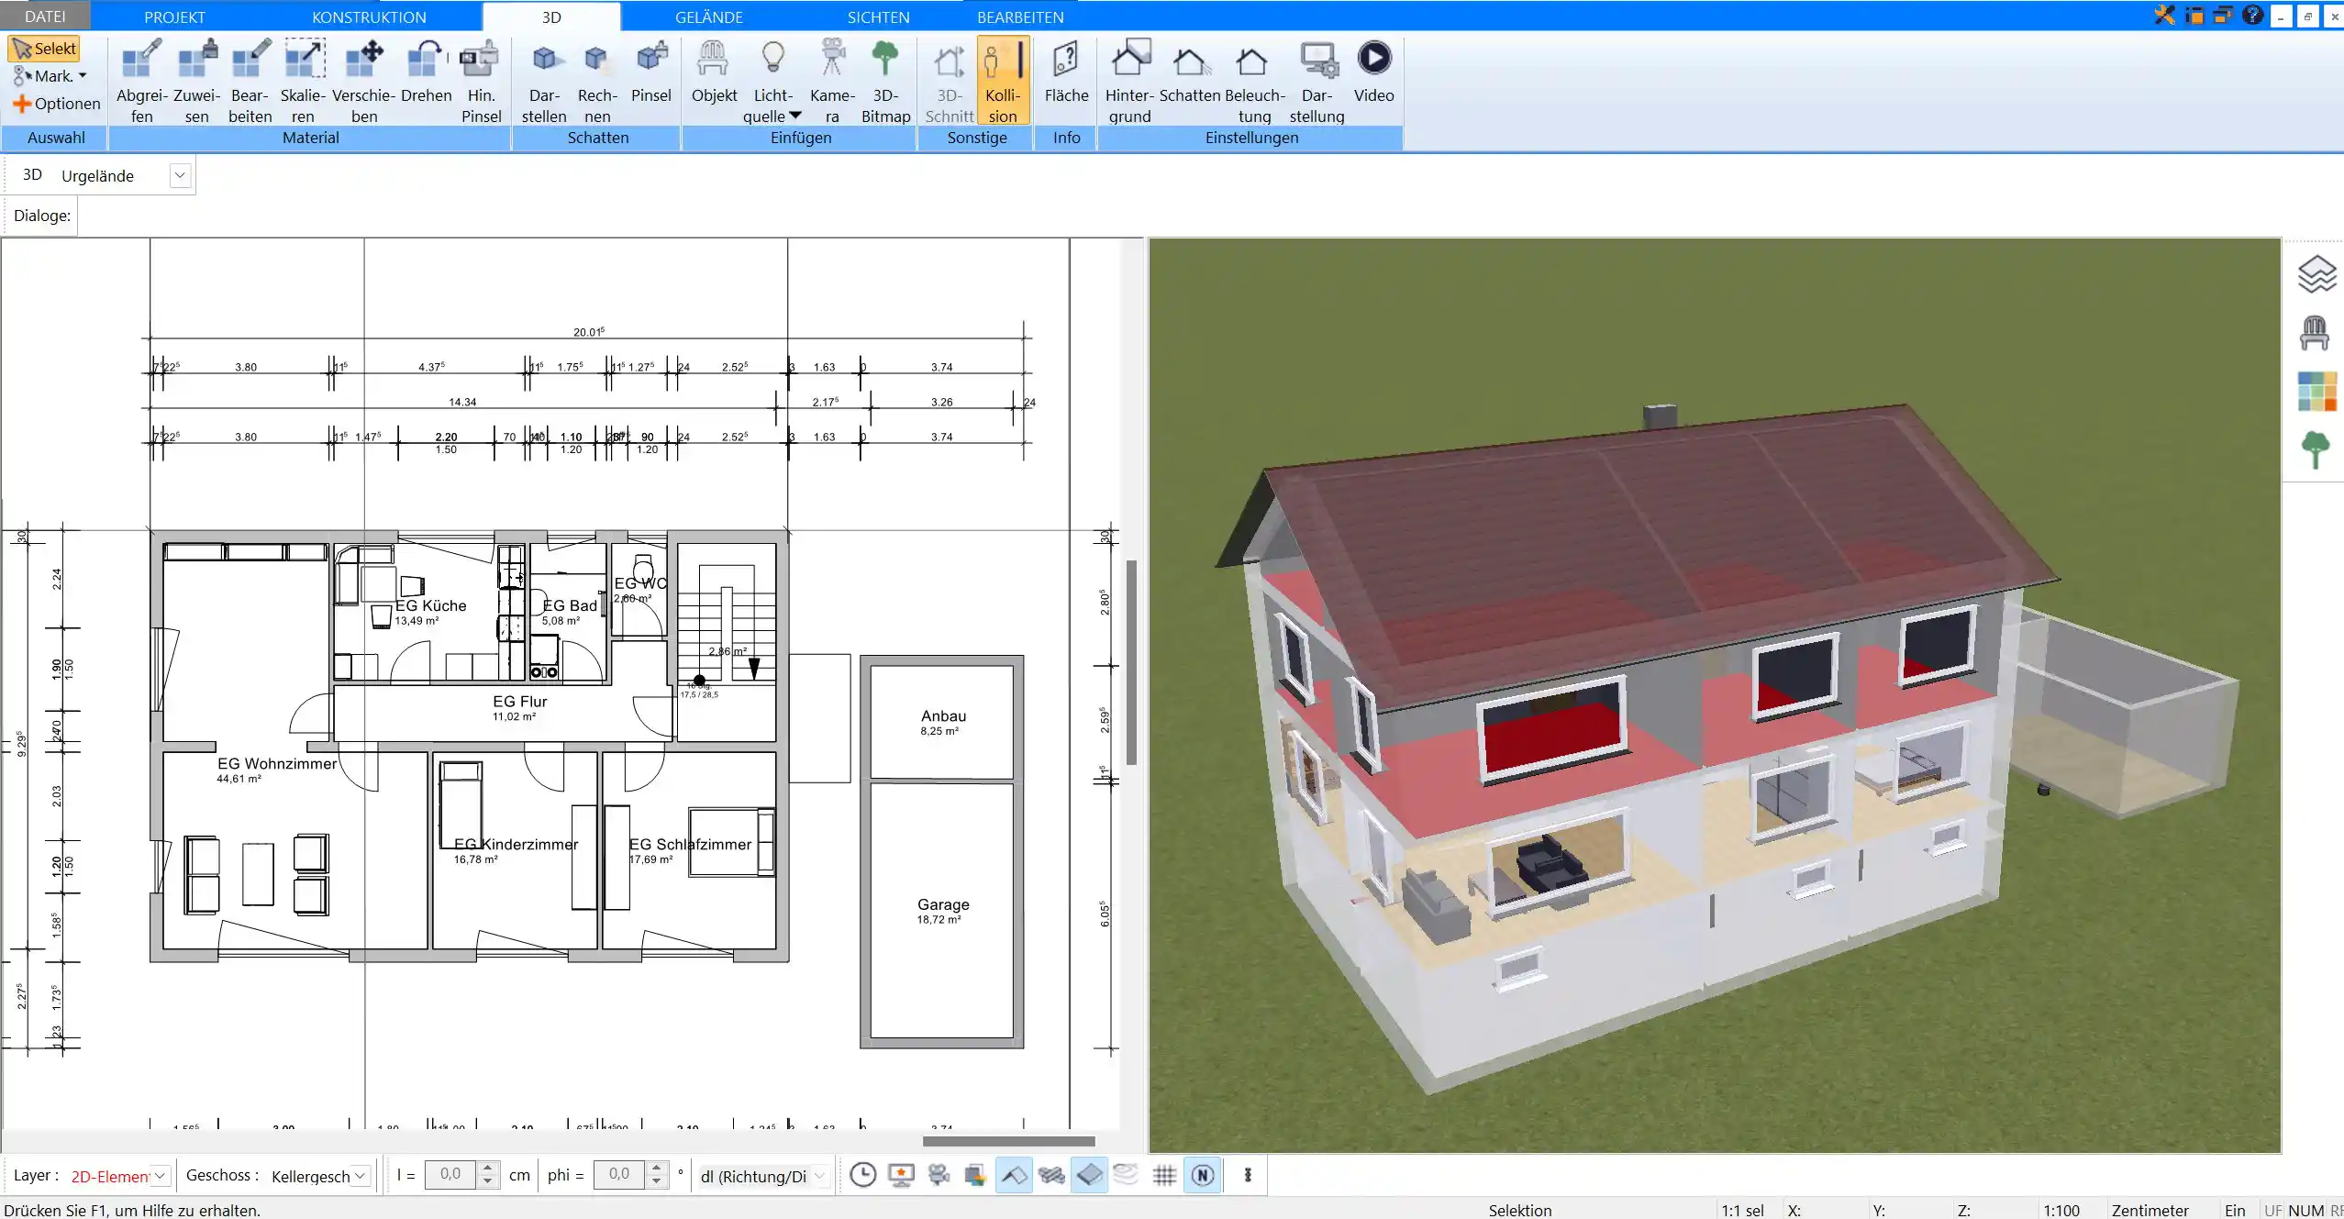2344x1219 pixels.
Task: Open the Fläche info tool
Action: point(1066,72)
